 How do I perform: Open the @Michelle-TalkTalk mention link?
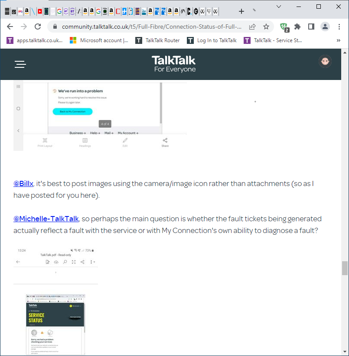click(46, 219)
